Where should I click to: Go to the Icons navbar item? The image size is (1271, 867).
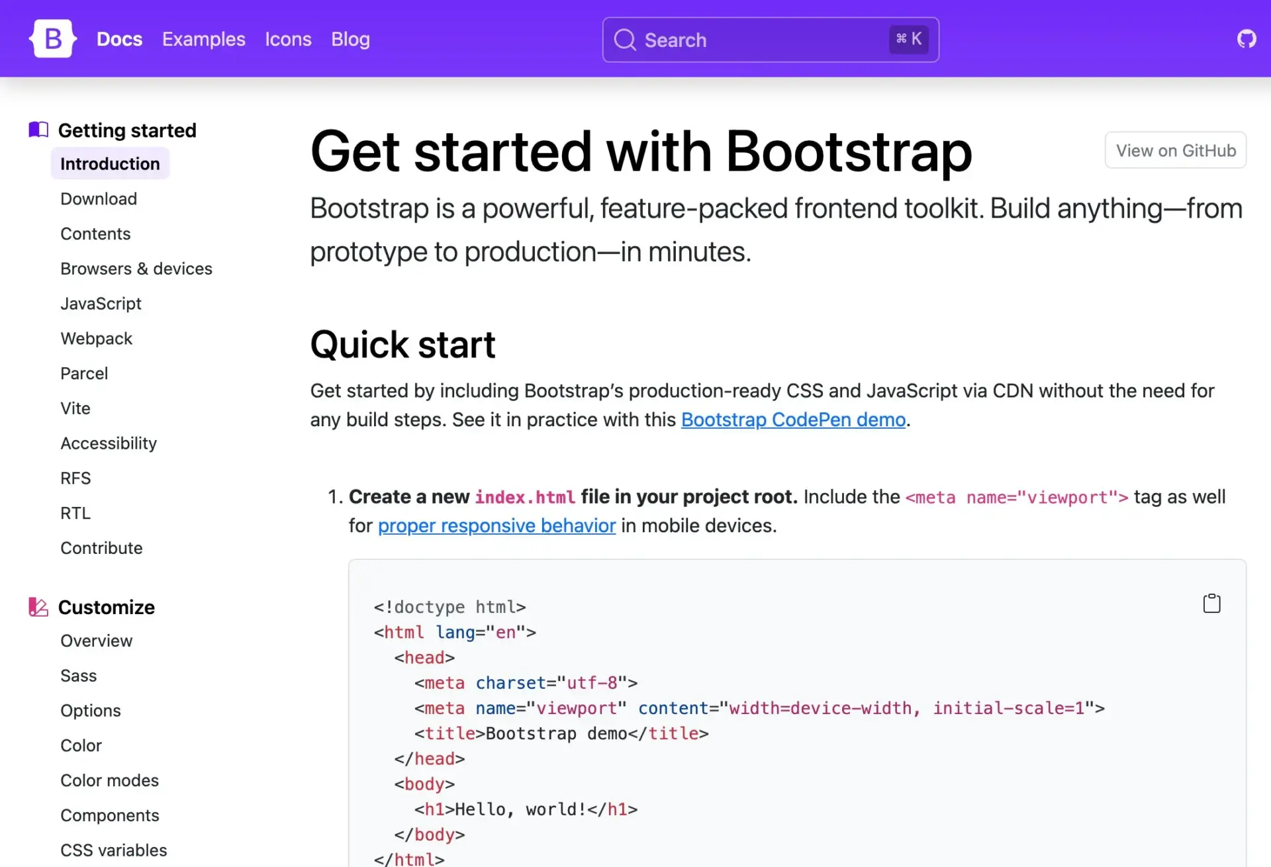(x=288, y=39)
